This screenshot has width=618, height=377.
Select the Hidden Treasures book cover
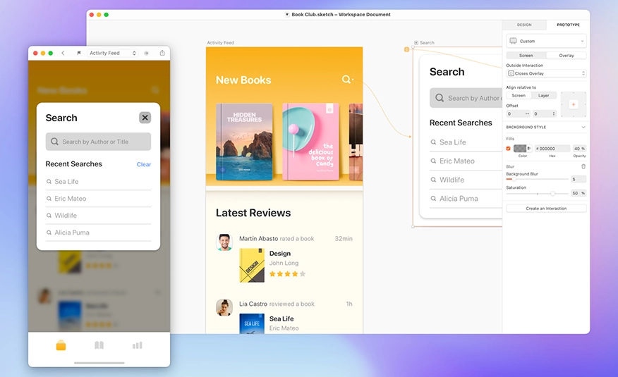click(244, 142)
